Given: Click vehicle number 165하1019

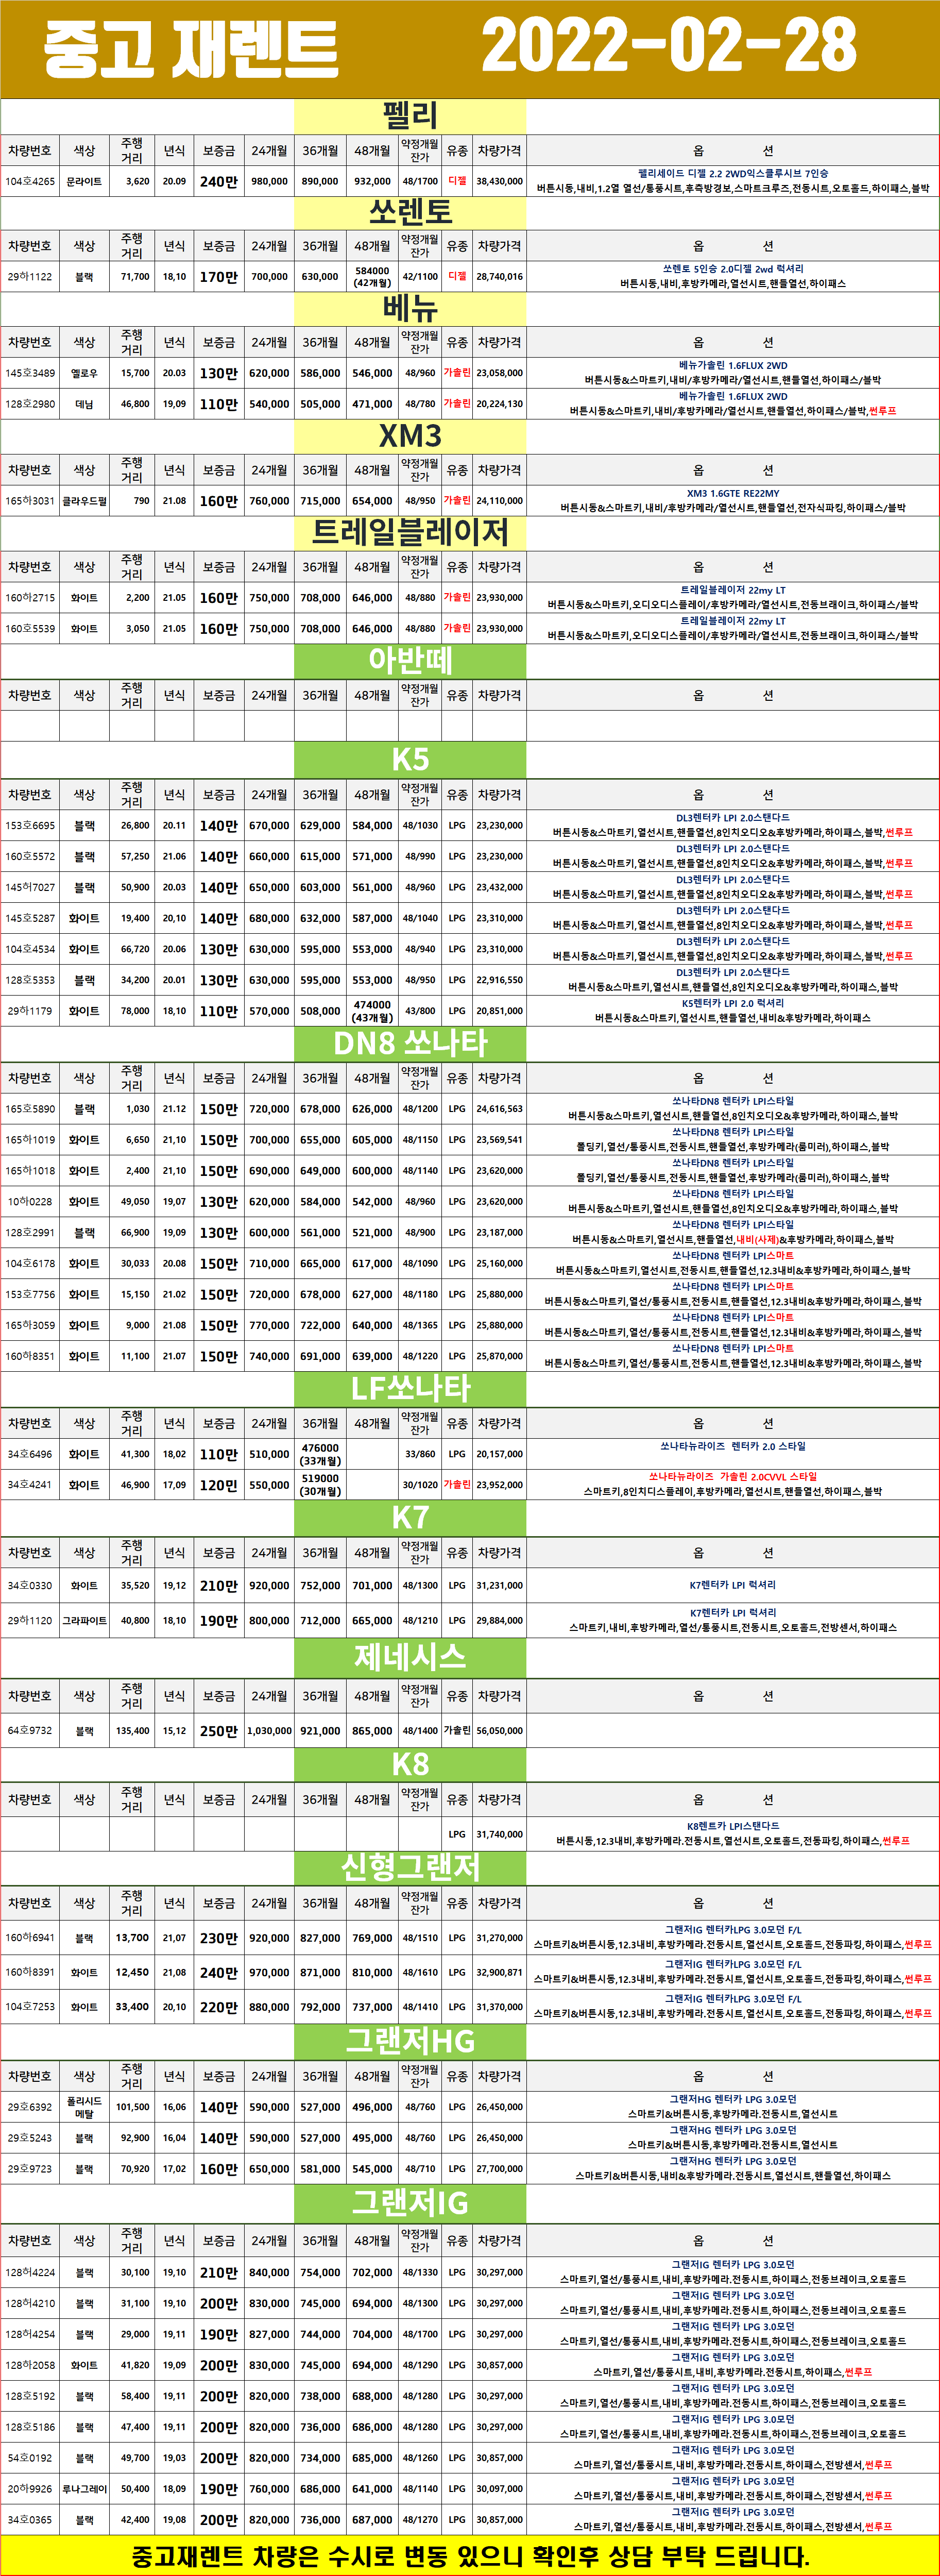Looking at the screenshot, I should (x=30, y=1140).
